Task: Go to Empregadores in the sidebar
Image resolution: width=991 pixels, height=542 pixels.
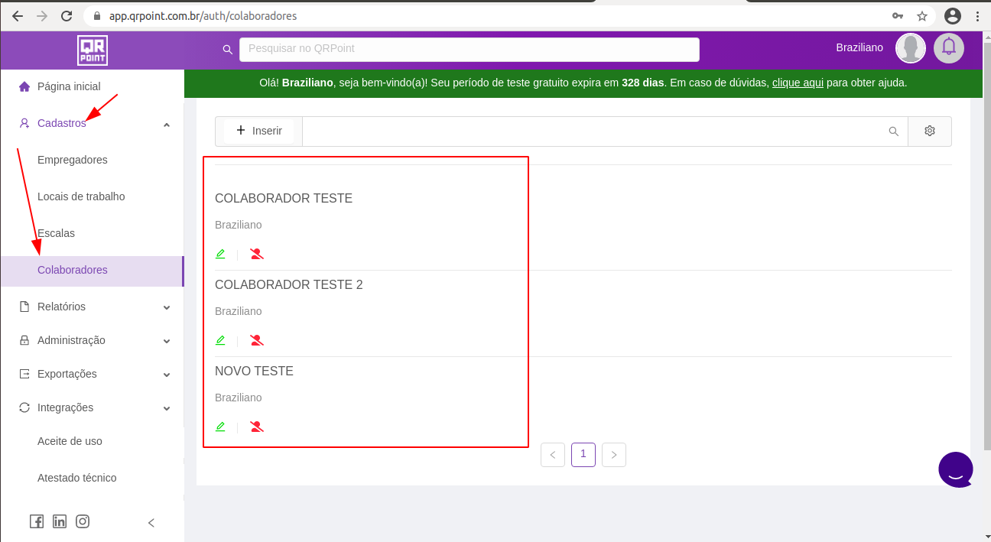Action: pyautogui.click(x=73, y=160)
